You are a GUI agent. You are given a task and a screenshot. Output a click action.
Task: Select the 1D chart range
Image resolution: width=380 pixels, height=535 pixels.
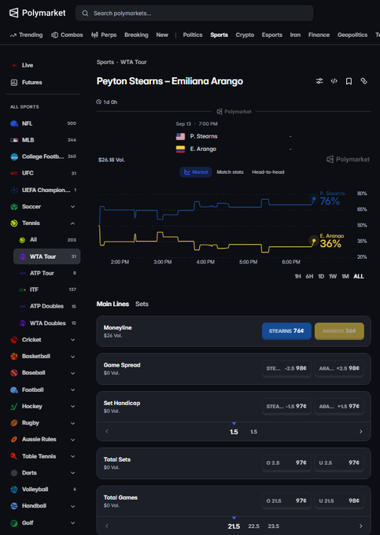click(321, 276)
